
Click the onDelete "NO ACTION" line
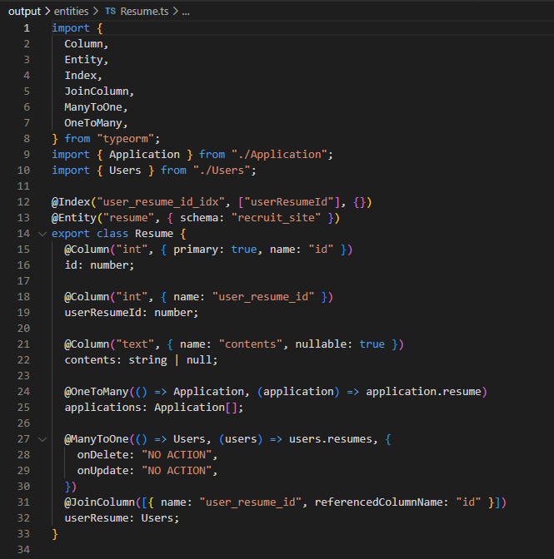[147, 455]
